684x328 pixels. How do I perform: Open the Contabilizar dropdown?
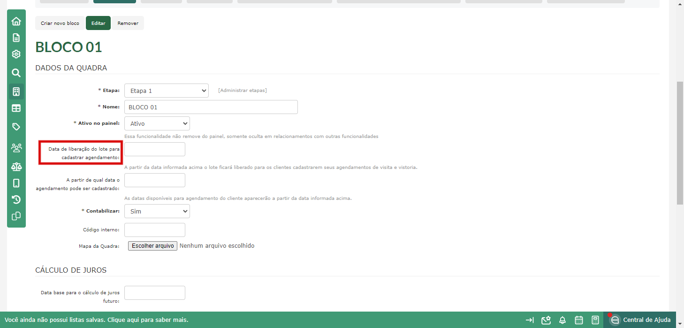click(157, 211)
